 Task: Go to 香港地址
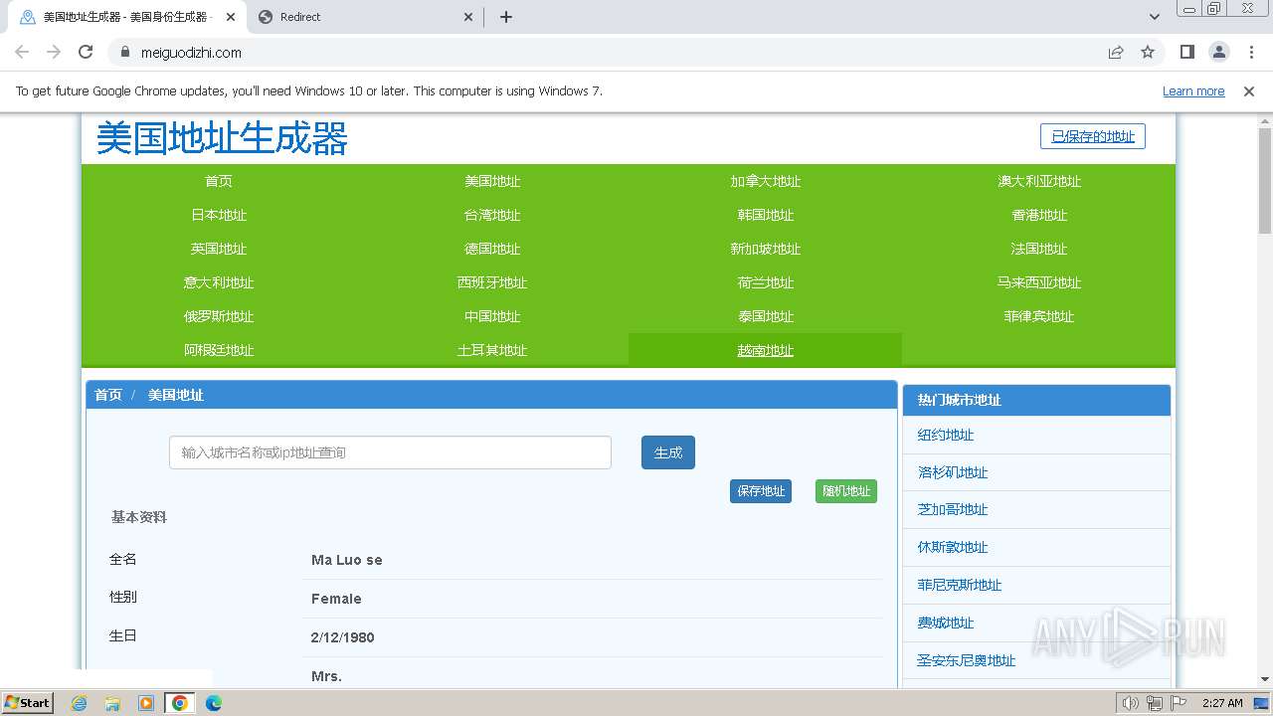(1039, 215)
